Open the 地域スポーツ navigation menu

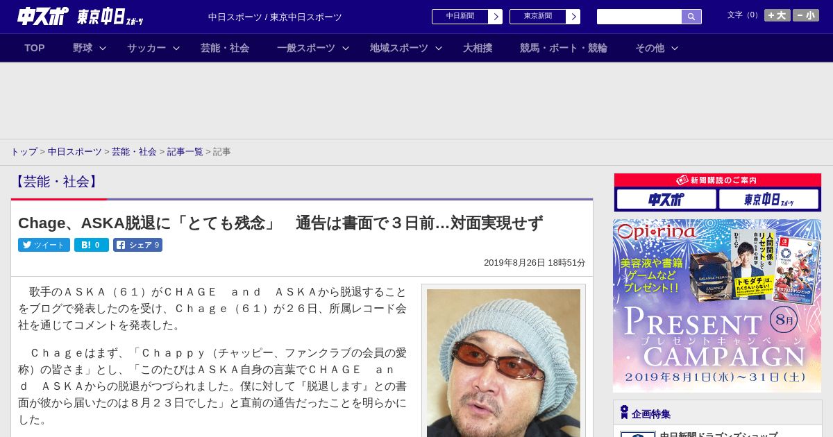click(x=399, y=48)
